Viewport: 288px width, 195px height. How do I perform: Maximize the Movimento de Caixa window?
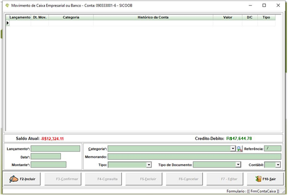264,6
